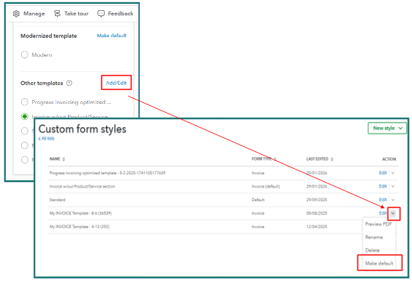This screenshot has width=412, height=281.
Task: Choose Delete from the dropdown menu
Action: click(372, 250)
